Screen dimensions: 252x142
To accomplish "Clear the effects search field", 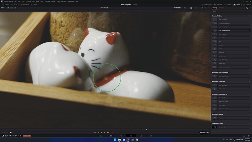I will click(249, 12).
